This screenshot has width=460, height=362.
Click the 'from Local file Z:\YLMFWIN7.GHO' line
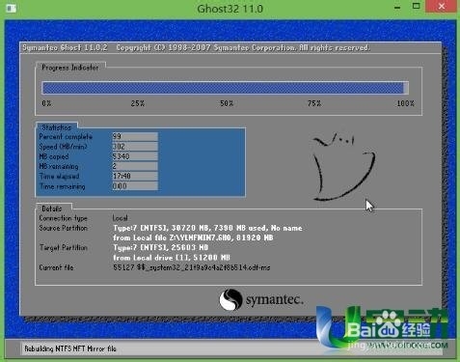click(193, 237)
